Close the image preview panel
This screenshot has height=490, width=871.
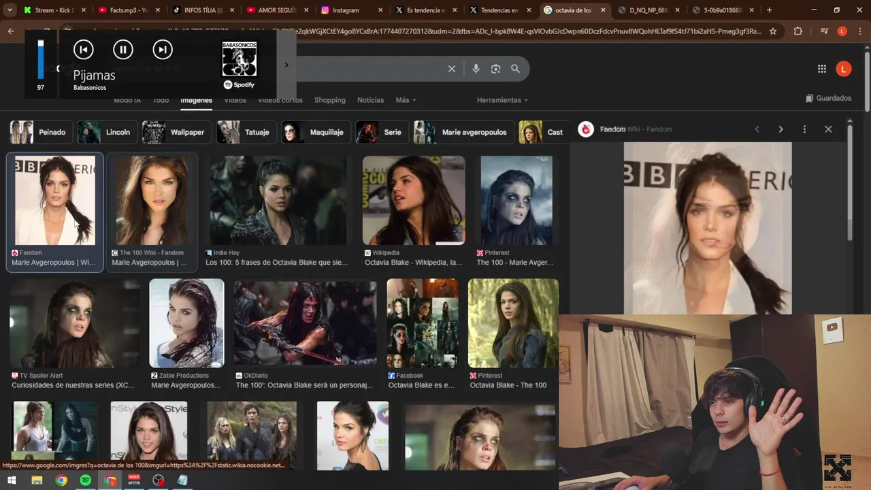(828, 129)
